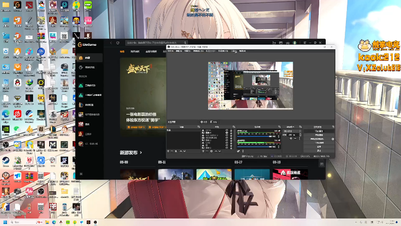The height and width of the screenshot is (226, 401).
Task: Open File Explorer from the taskbar
Action: click(x=47, y=222)
